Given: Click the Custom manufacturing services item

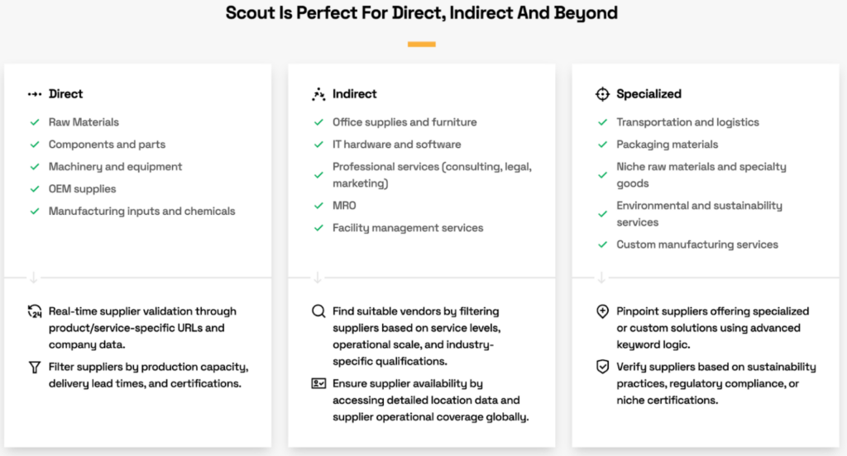Looking at the screenshot, I should pyautogui.click(x=696, y=245).
